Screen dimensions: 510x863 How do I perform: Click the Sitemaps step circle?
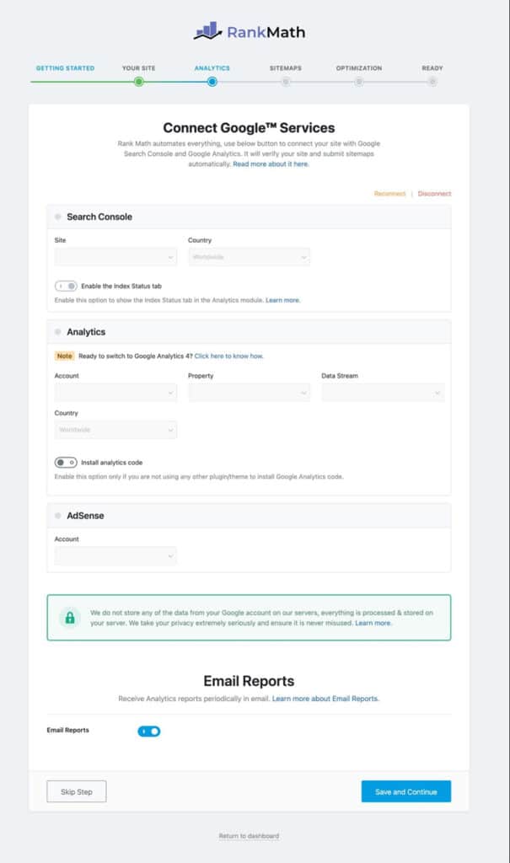[286, 82]
